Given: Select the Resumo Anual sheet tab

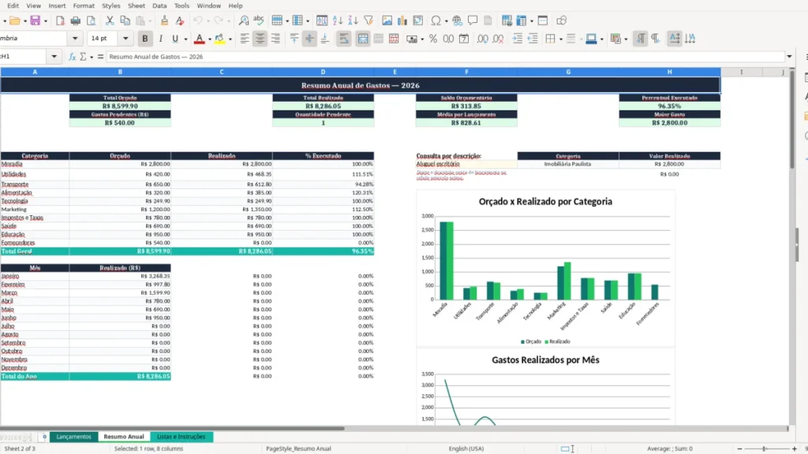Looking at the screenshot, I should coord(124,437).
